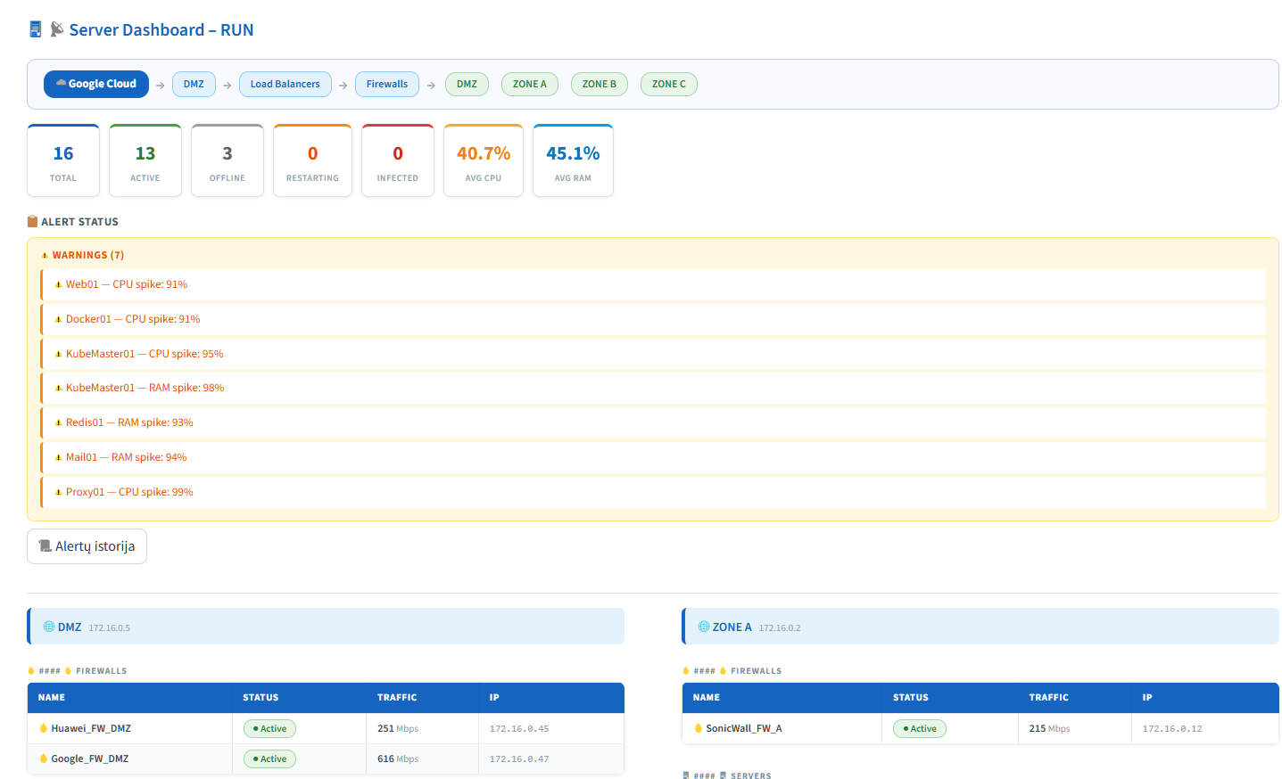The image size is (1282, 779).
Task: Click the scroll icon in Alertų istorija button
Action: (45, 545)
